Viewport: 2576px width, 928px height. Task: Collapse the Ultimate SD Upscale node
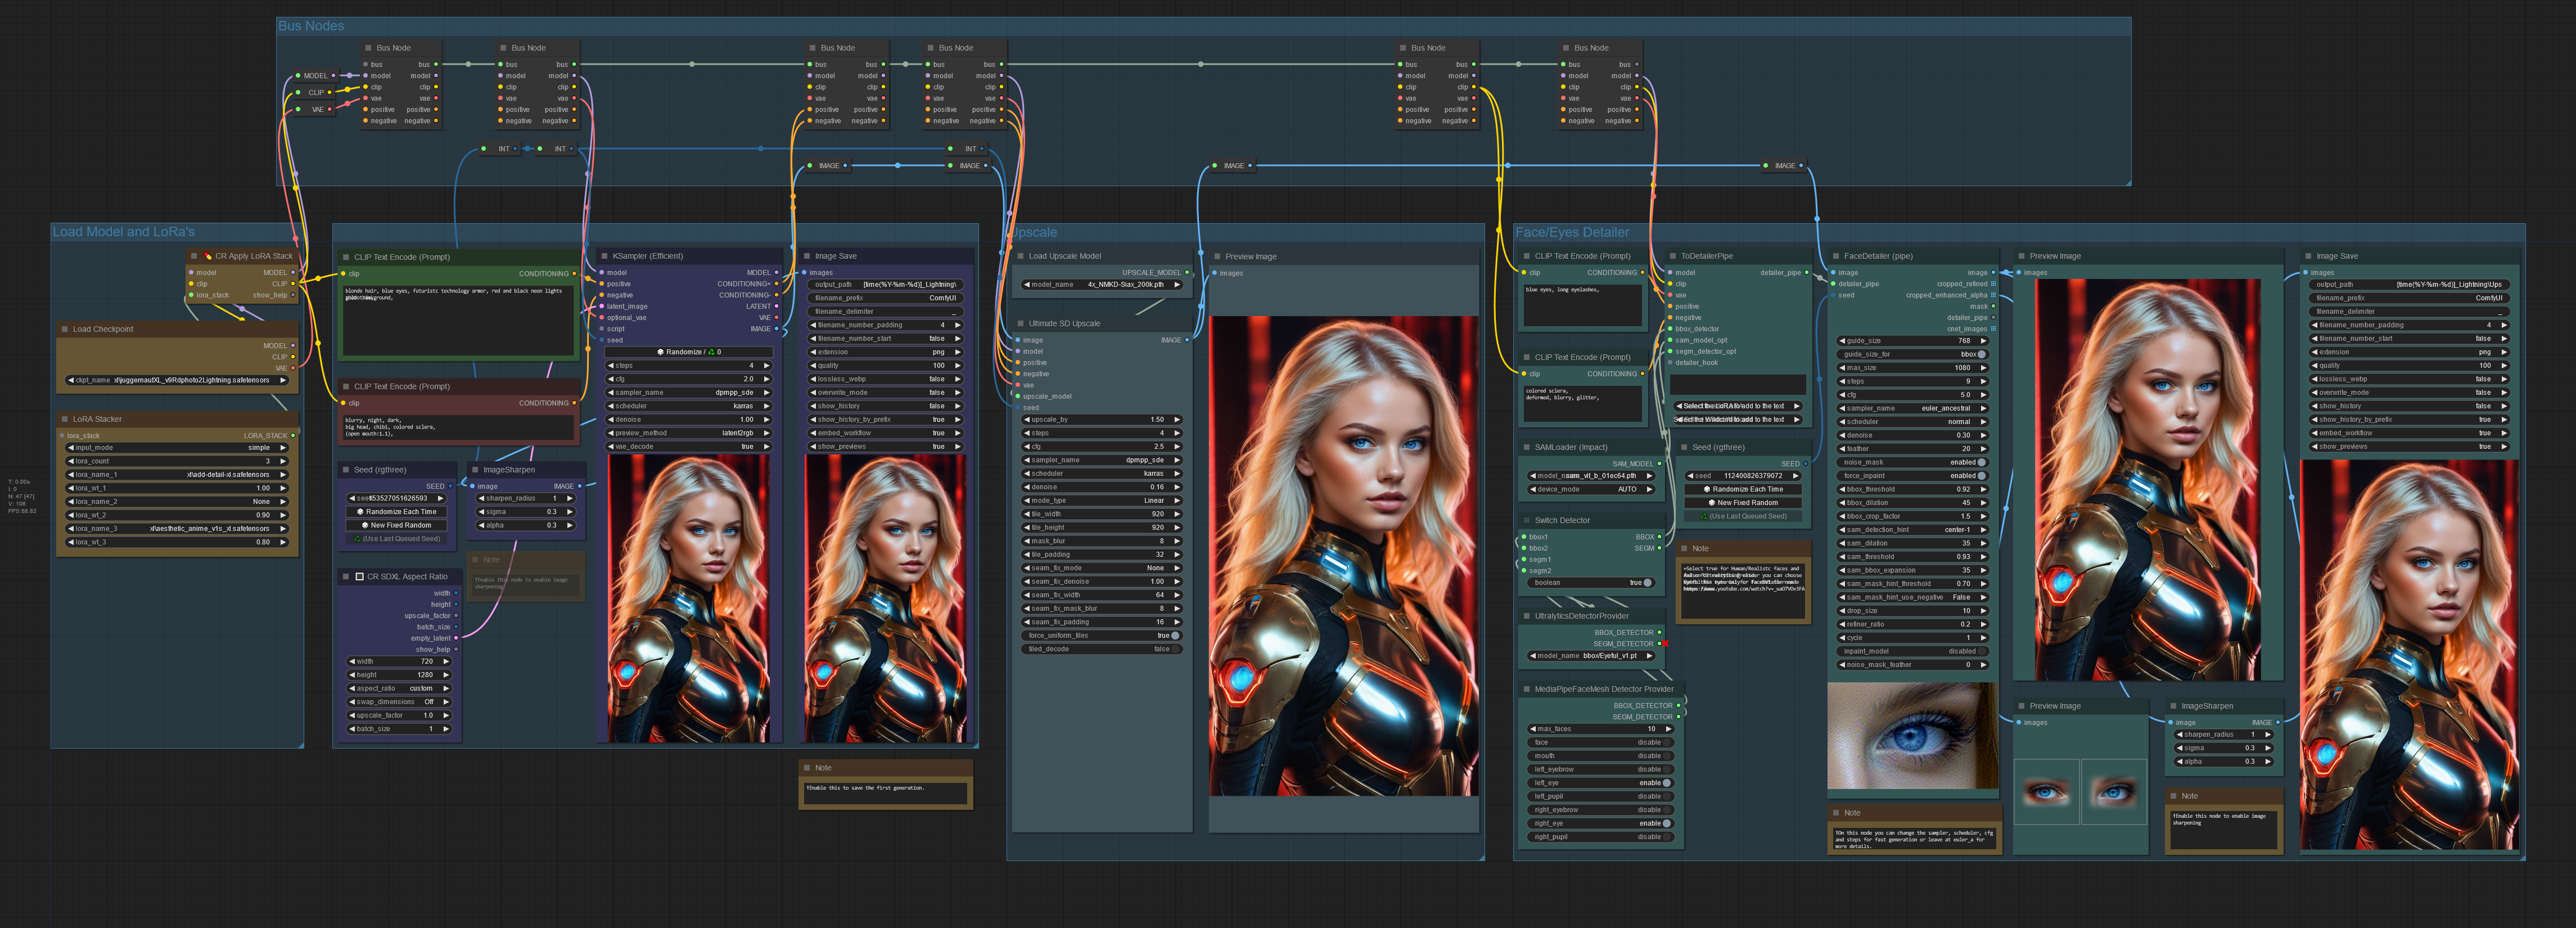pos(1020,324)
